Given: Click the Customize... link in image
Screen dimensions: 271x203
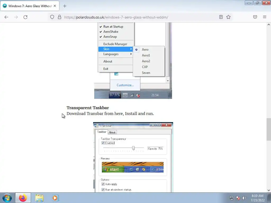Looking at the screenshot, I should tap(125, 85).
